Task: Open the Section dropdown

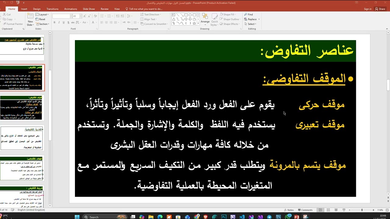Action: 42,24
